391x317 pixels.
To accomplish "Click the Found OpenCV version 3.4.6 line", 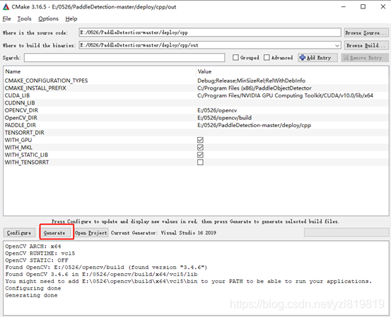I will click(106, 268).
